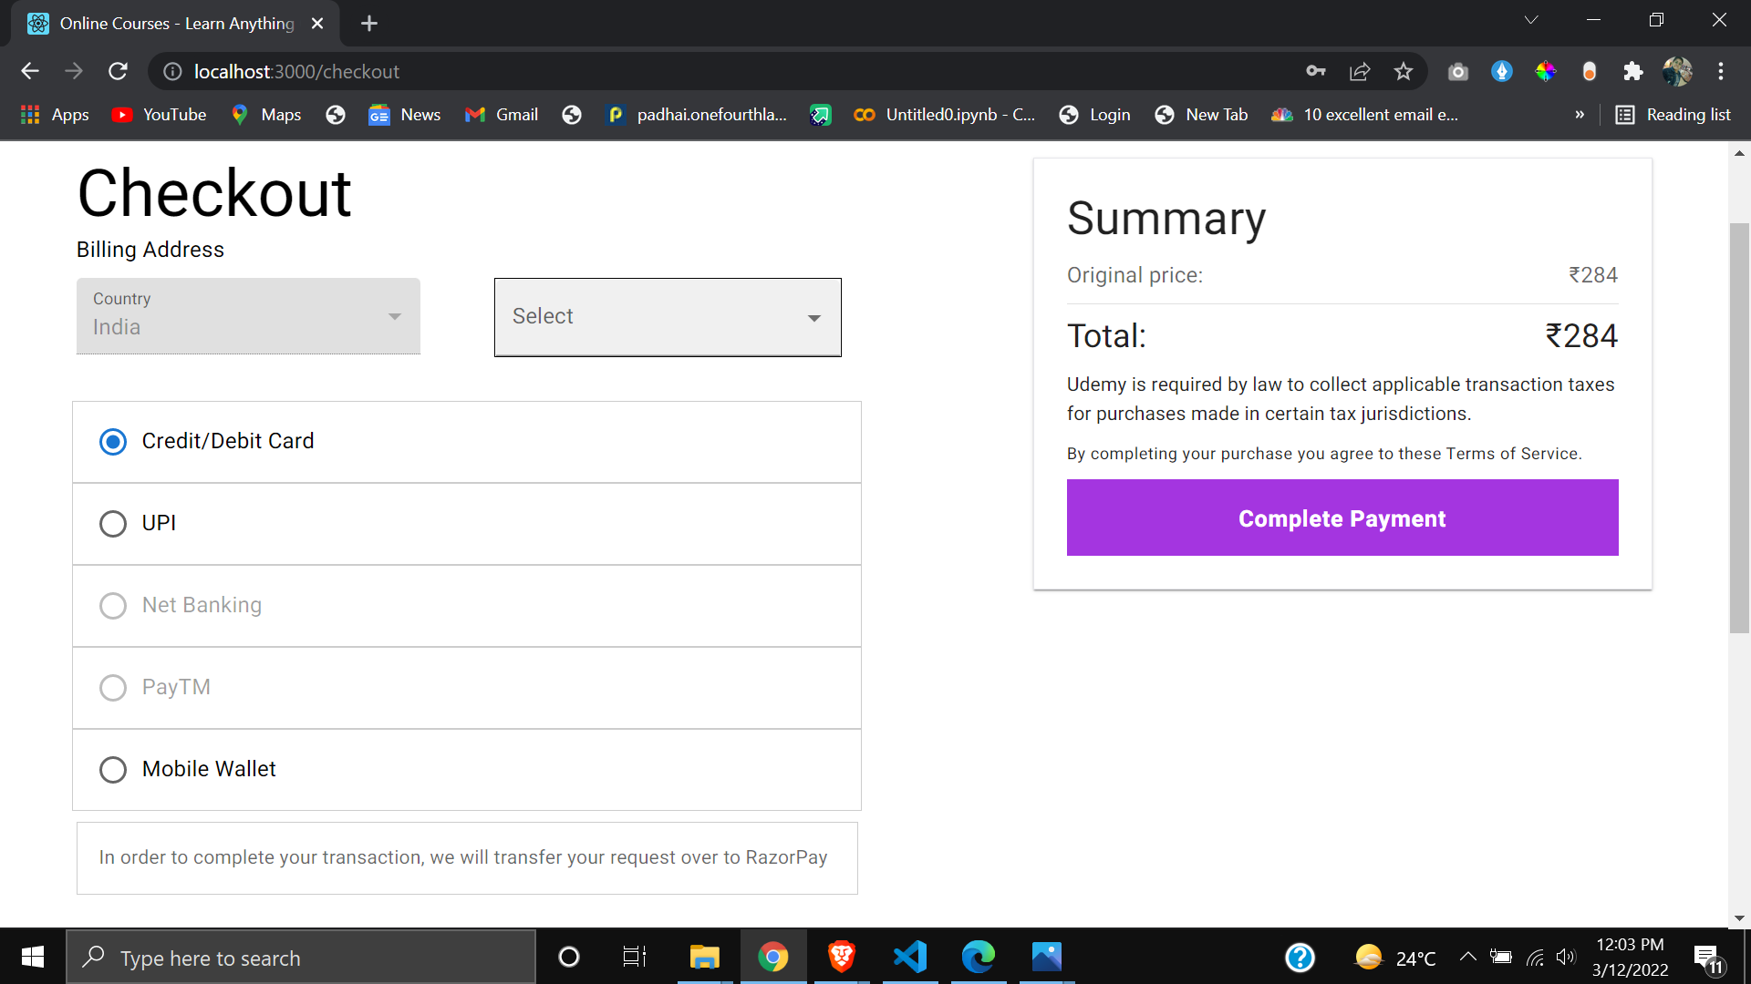The image size is (1751, 984).
Task: Switch to Online Courses tab
Action: tap(176, 24)
